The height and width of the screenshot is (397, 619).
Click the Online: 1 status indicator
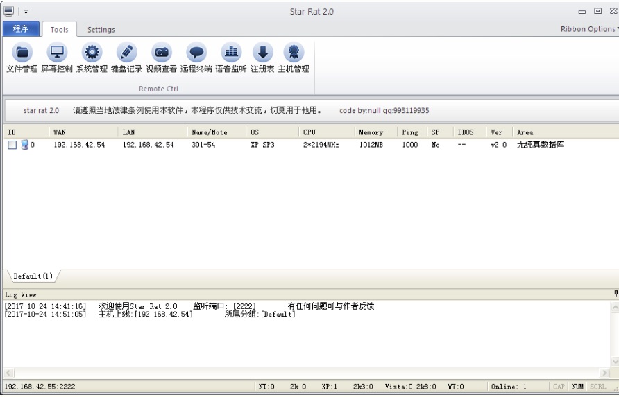(509, 387)
